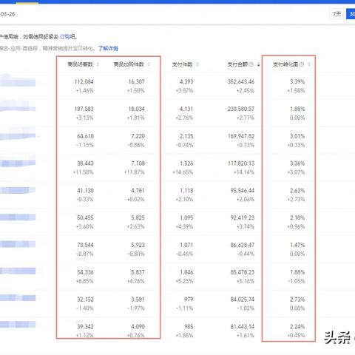Click the 商品访客数 column header
Screen dimensions: 355x355
point(81,64)
